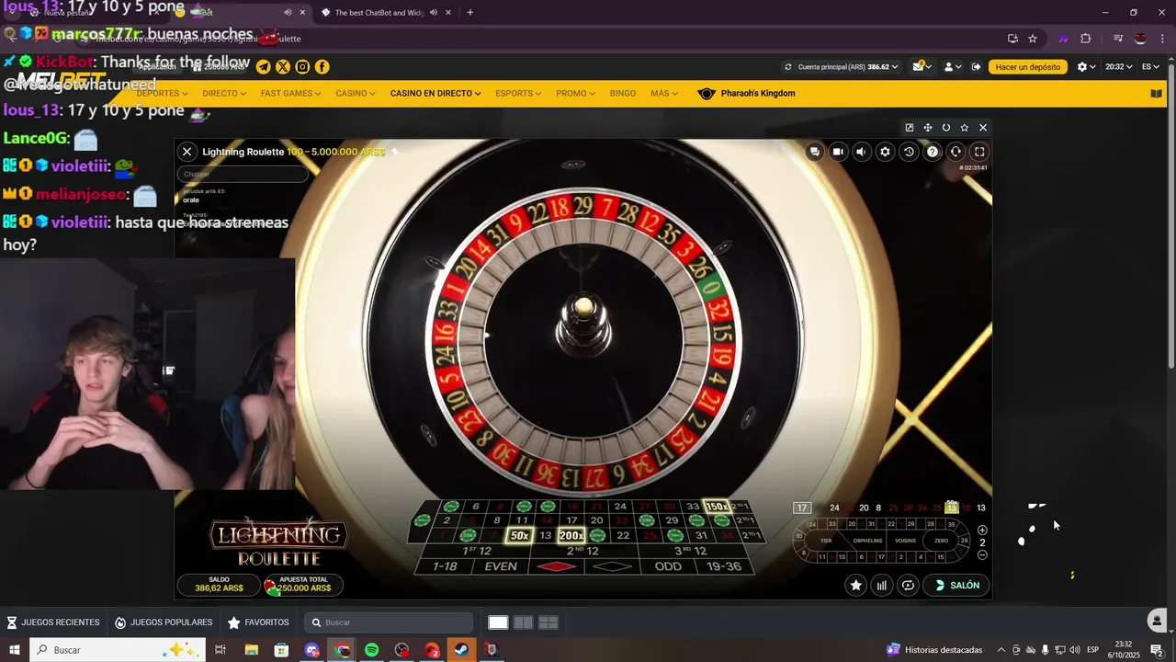This screenshot has width=1176, height=662.
Task: Open Pharaoh's Kingdom promotion link
Action: [747, 93]
